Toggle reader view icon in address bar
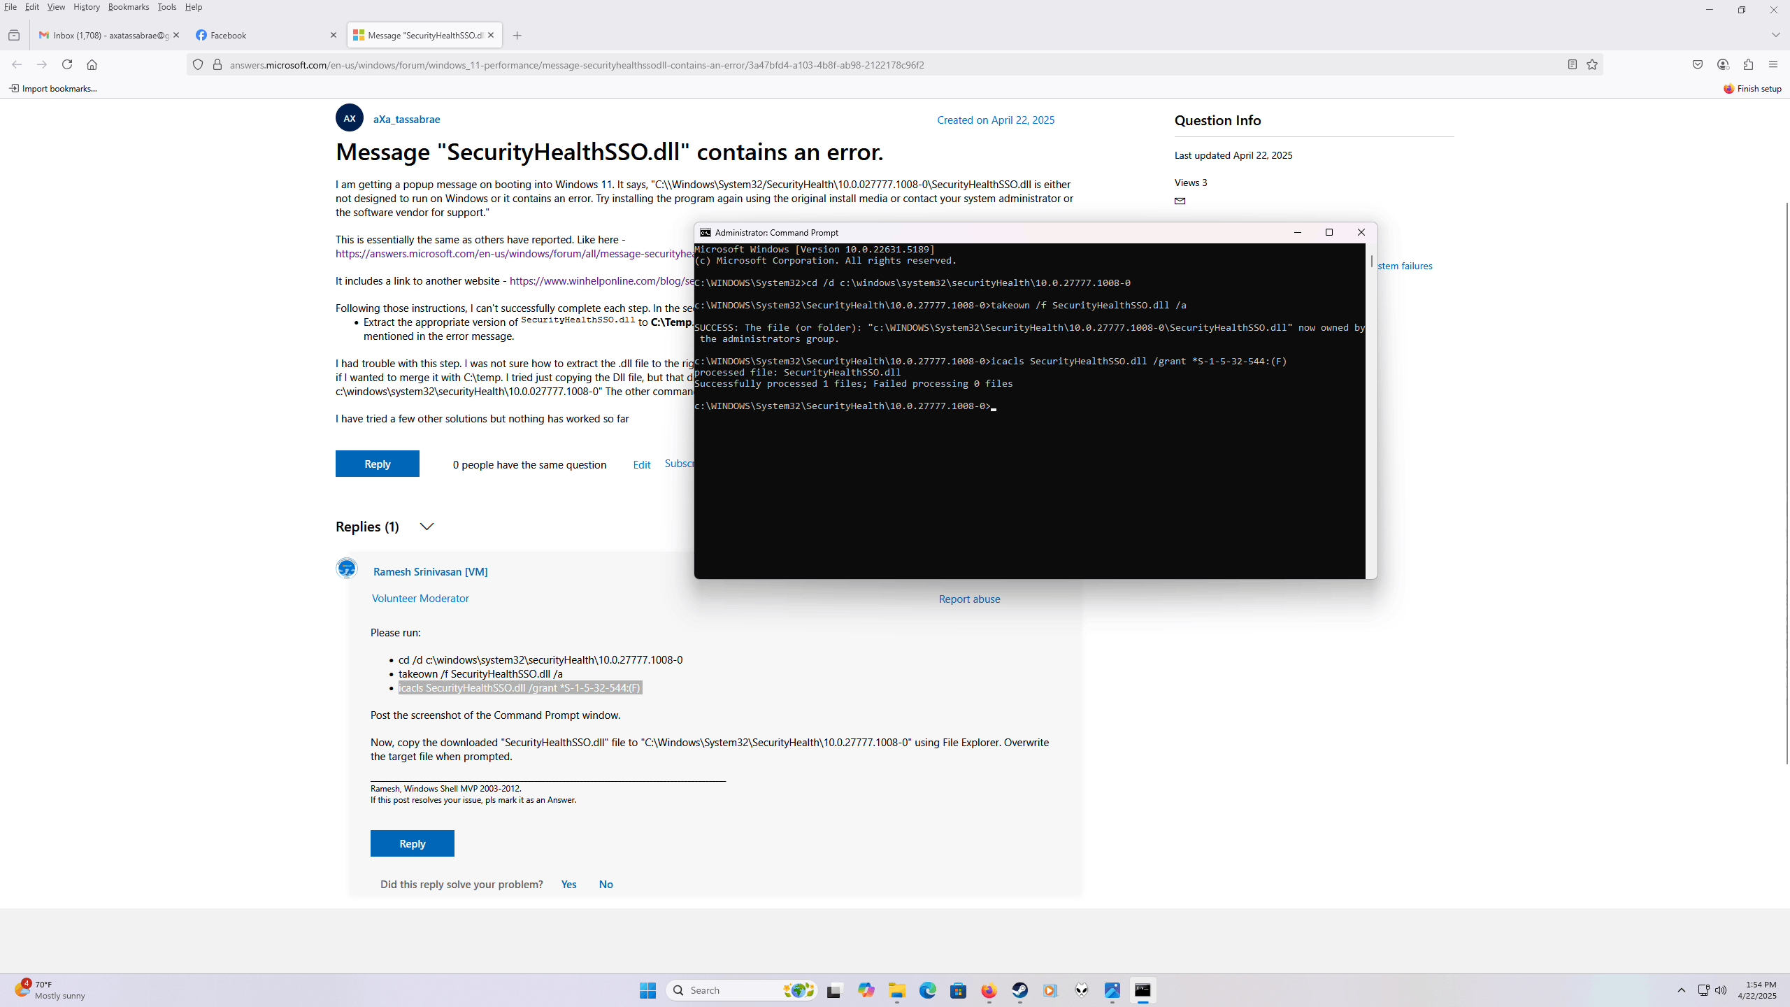This screenshot has width=1790, height=1007. coord(1572,64)
